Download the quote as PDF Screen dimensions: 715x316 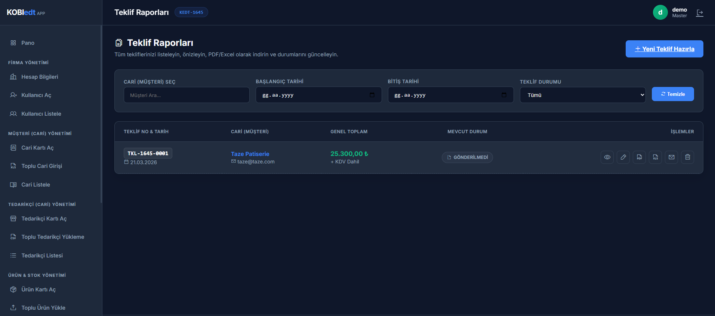click(639, 157)
